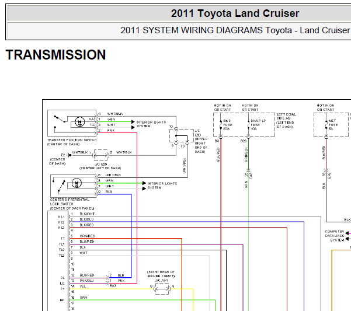Click the vertical 'GRN/BLK' wire label

coord(246,155)
